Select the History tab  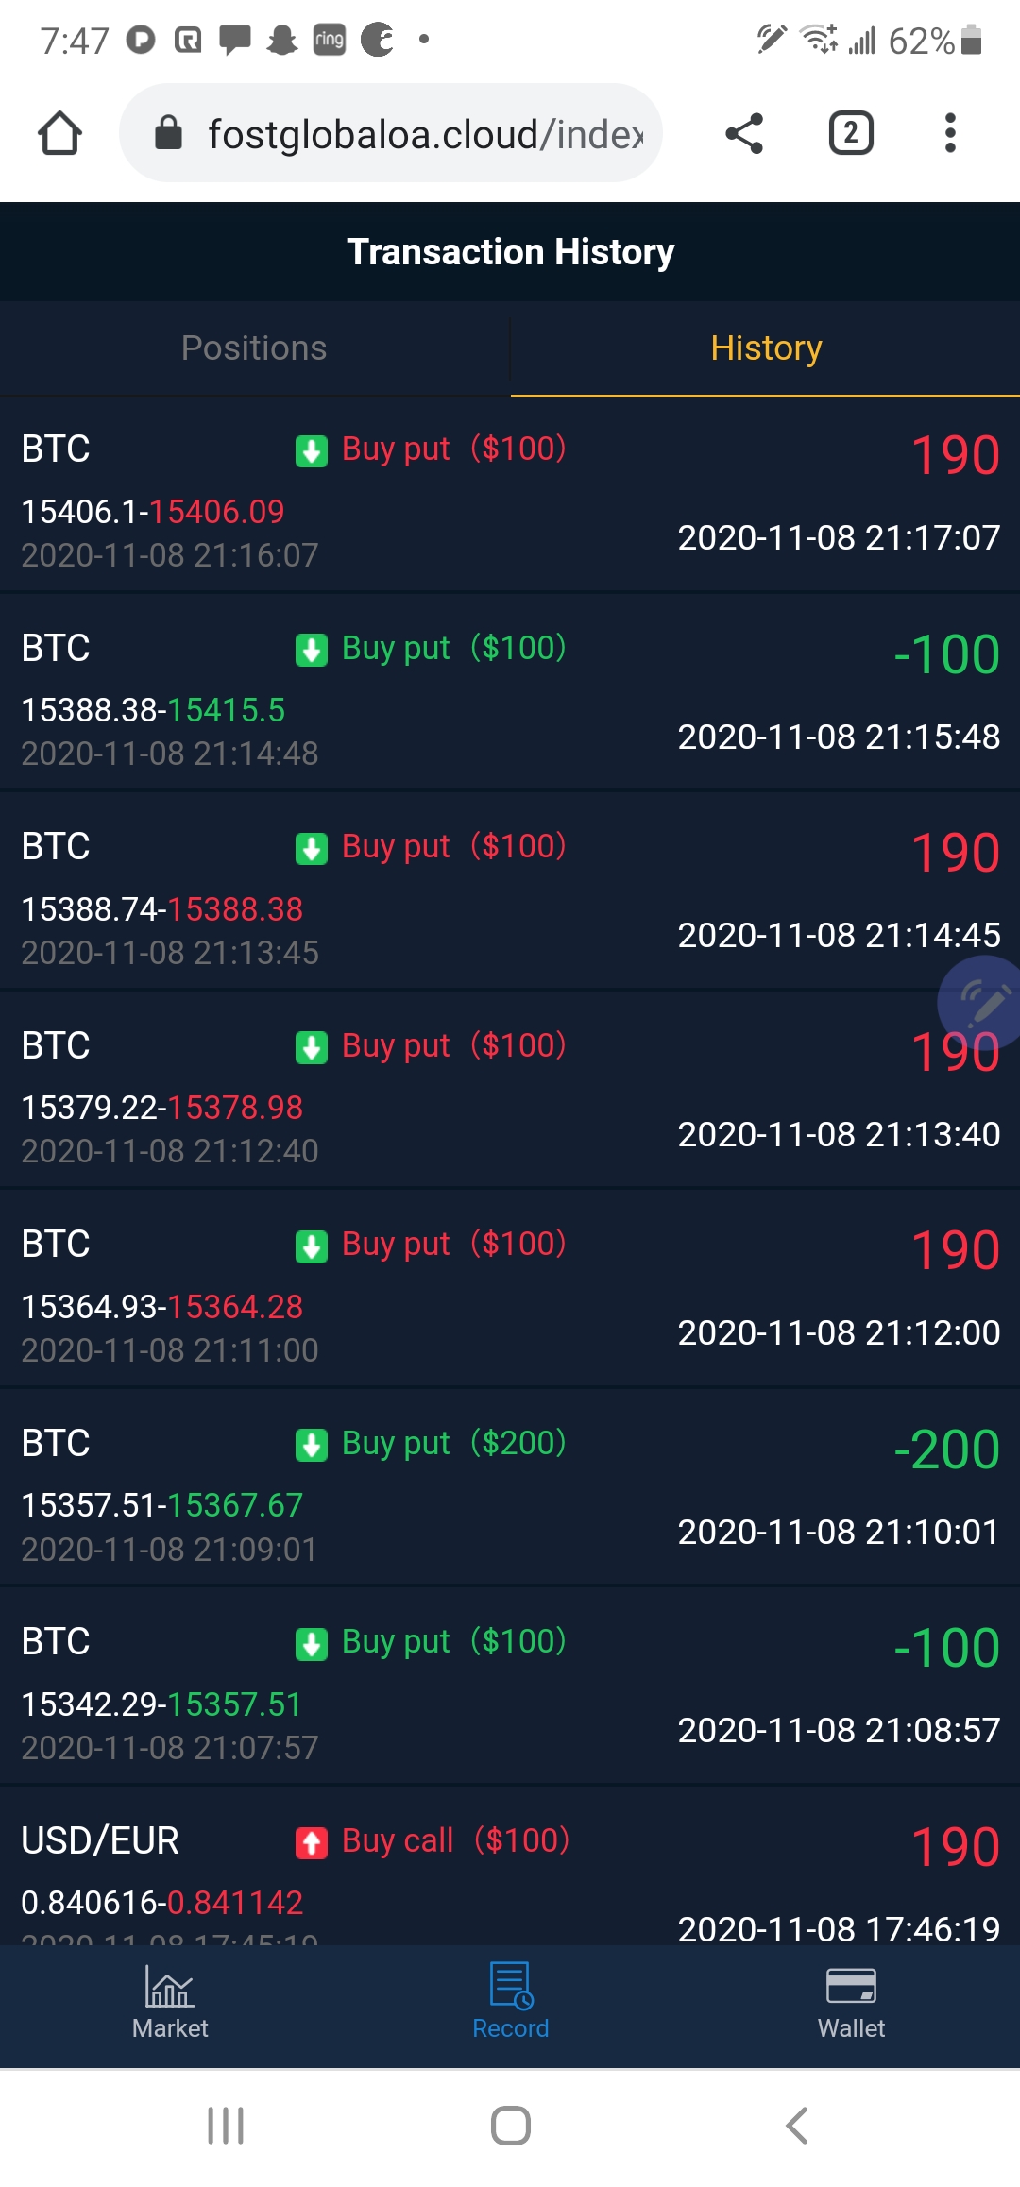tap(766, 348)
